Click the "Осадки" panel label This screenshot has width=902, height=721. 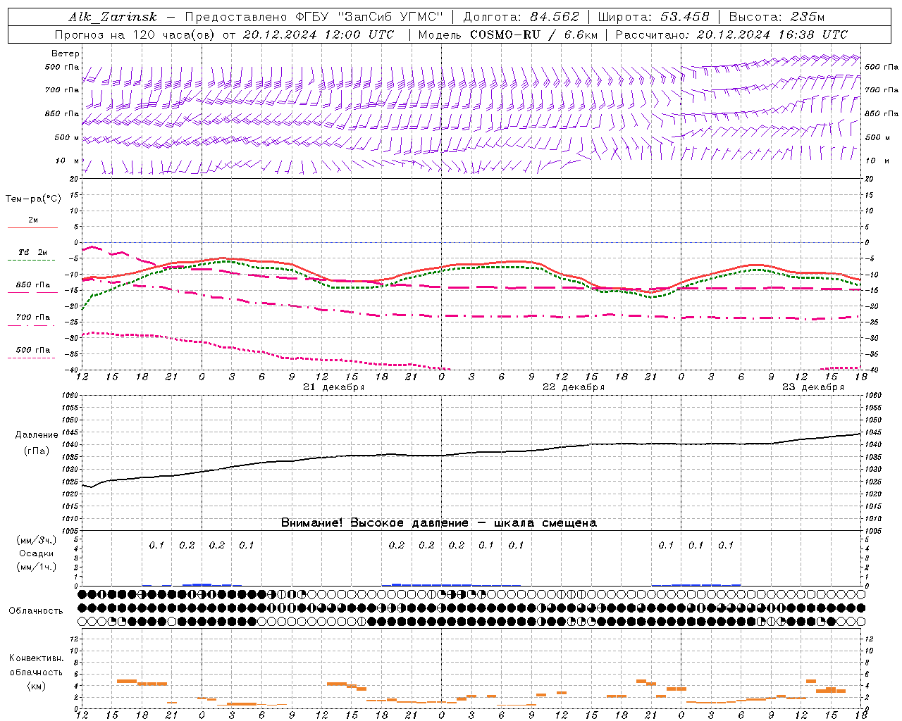pyautogui.click(x=37, y=553)
